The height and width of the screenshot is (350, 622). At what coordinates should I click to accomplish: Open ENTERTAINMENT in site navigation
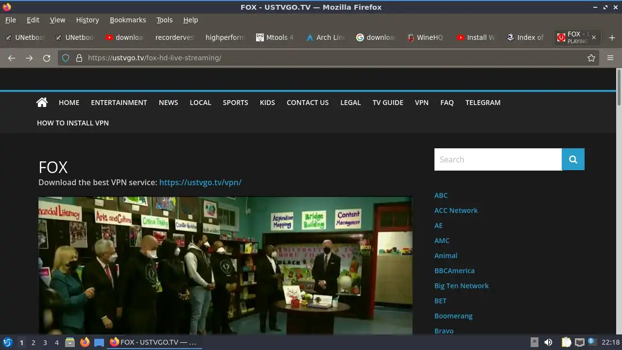[x=119, y=103]
